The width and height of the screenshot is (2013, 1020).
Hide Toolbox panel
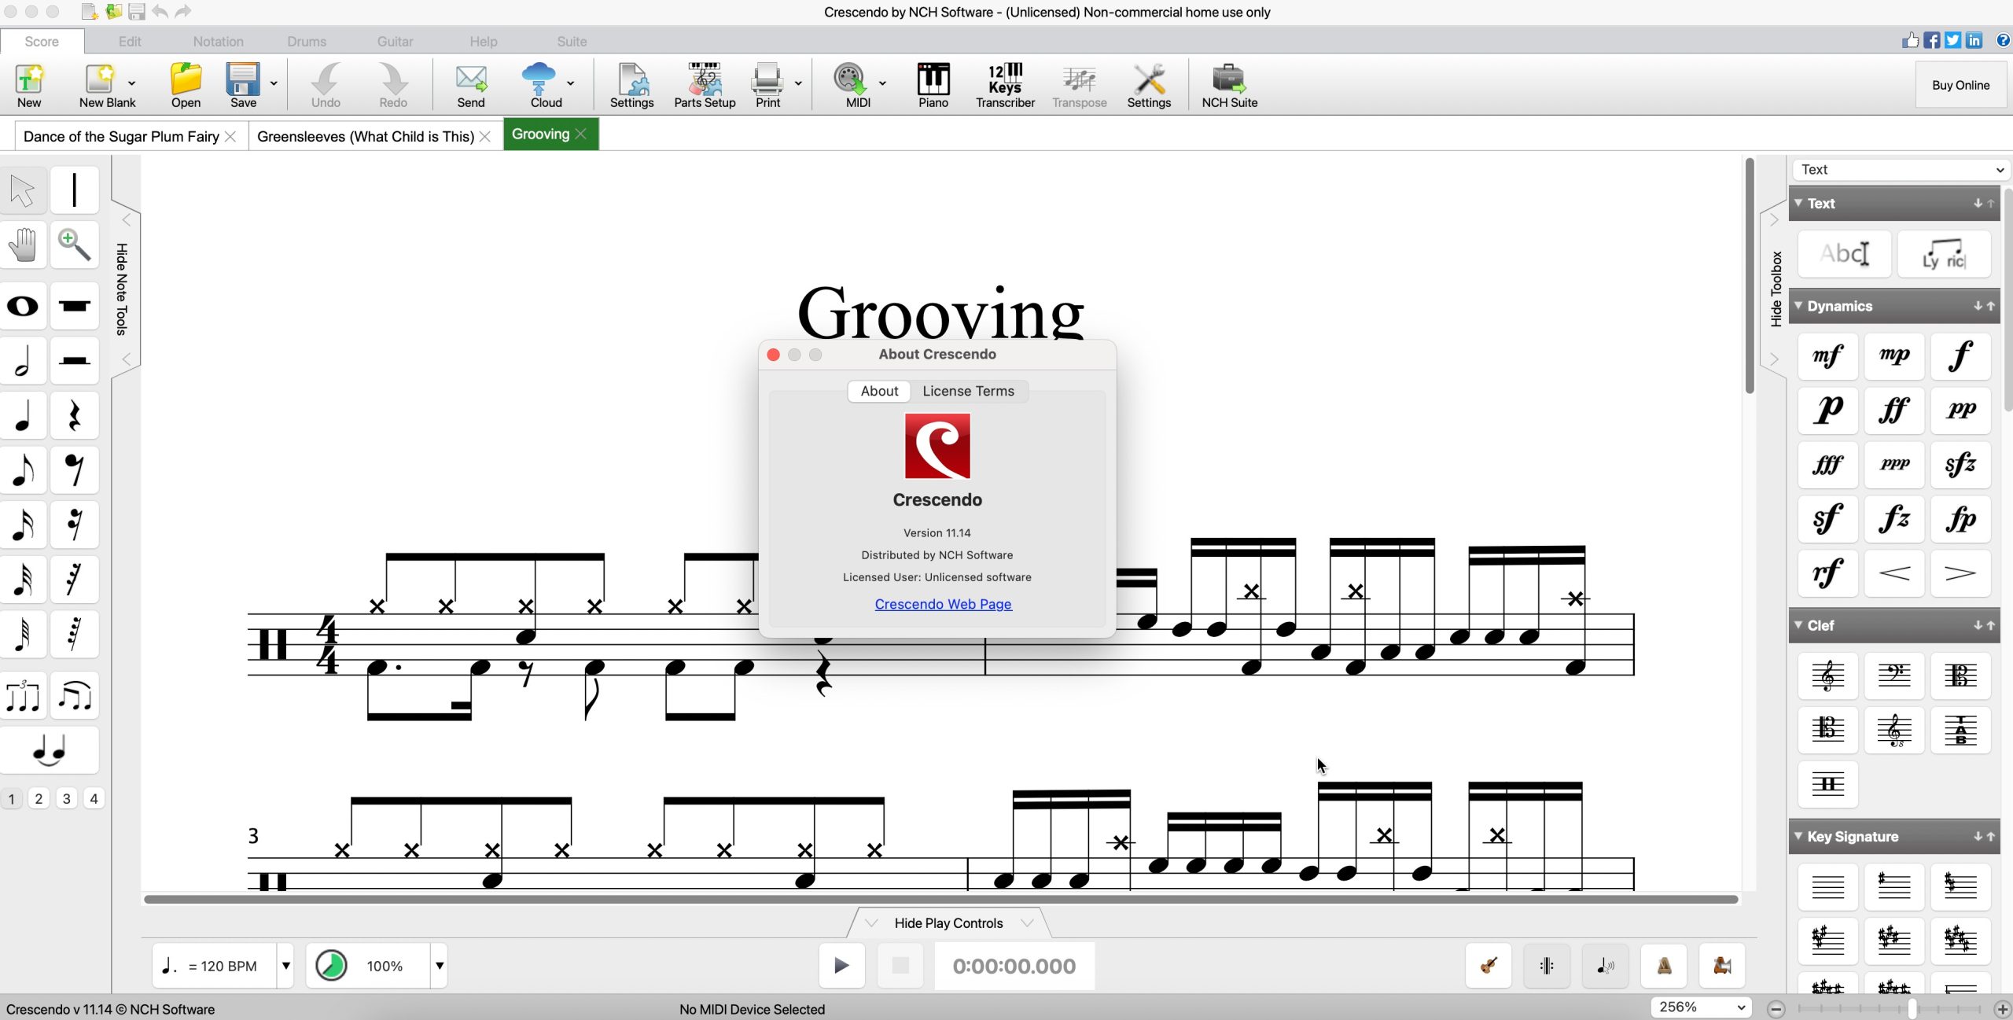[x=1776, y=289]
